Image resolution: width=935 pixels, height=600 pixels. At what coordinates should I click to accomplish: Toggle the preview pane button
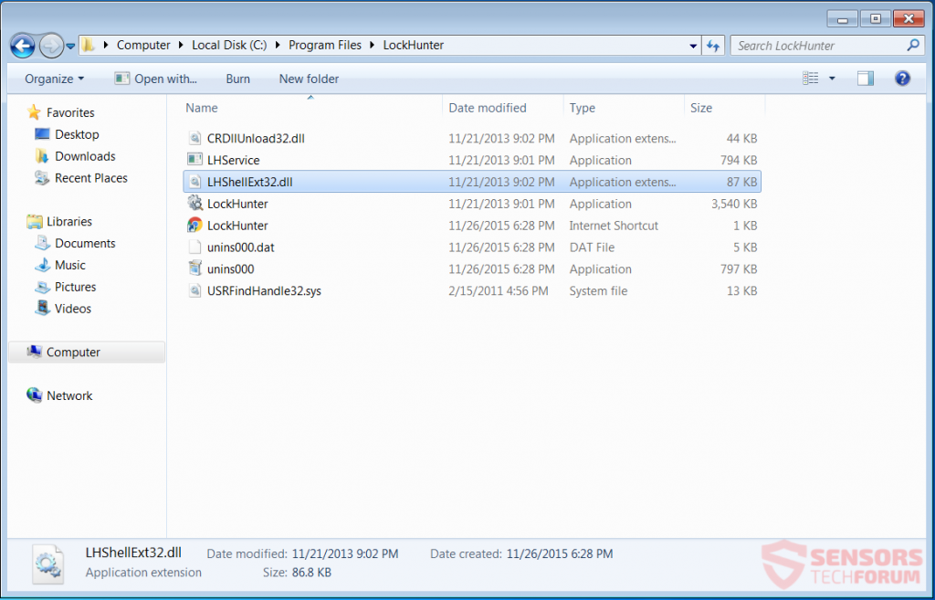(865, 79)
